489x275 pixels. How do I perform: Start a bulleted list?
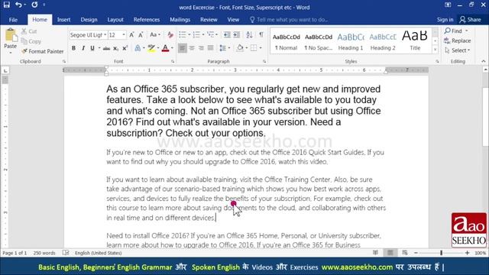pyautogui.click(x=183, y=35)
